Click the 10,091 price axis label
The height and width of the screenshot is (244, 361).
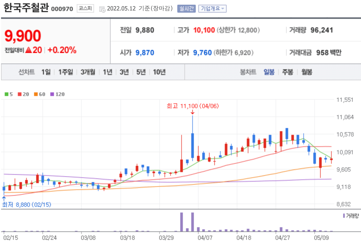point(345,152)
